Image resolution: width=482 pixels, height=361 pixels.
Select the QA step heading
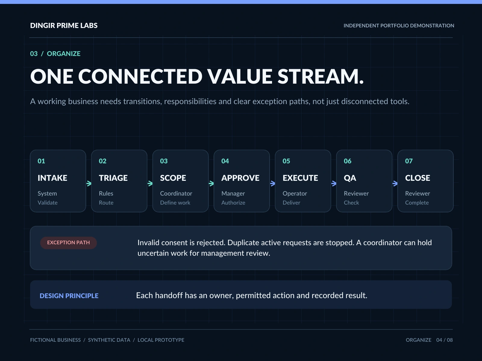pos(350,178)
